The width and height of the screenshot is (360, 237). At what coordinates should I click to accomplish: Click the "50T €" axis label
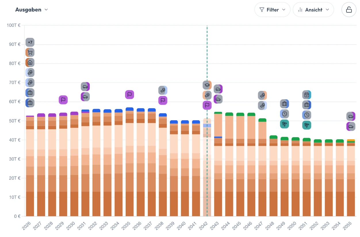tap(15, 121)
